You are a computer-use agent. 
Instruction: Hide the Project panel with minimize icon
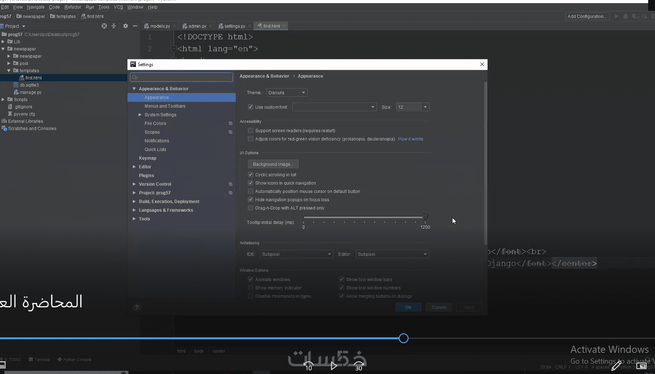point(135,26)
